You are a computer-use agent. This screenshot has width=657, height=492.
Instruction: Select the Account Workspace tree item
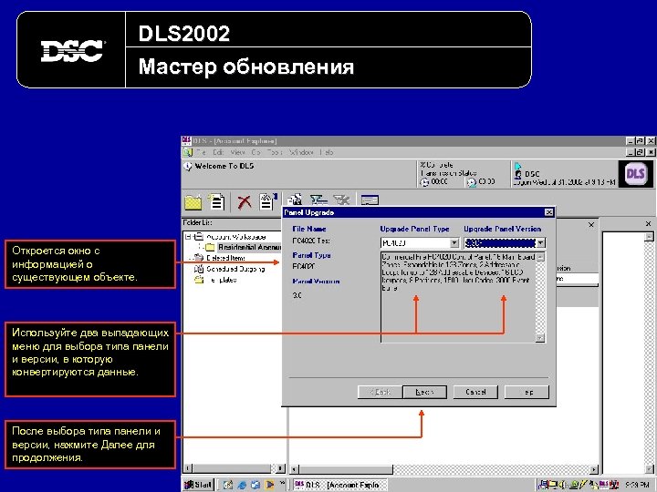(236, 237)
